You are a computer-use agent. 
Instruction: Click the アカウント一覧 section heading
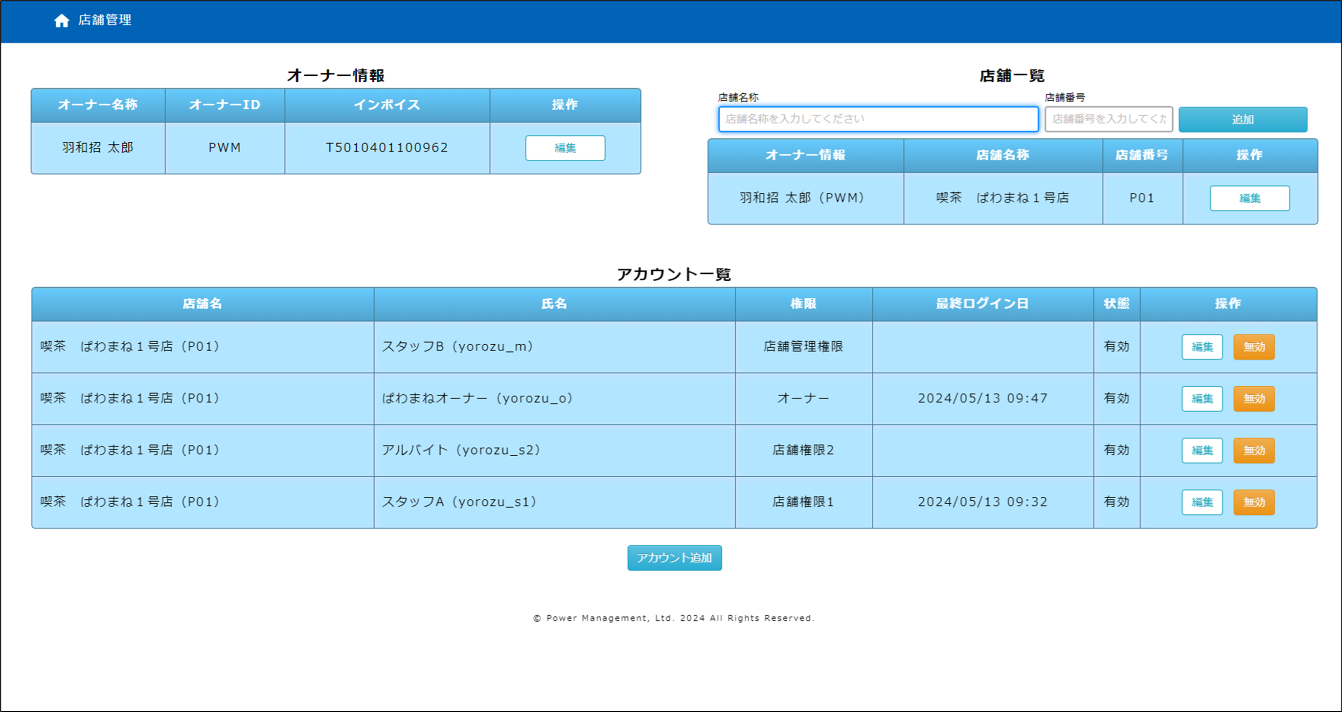click(674, 274)
